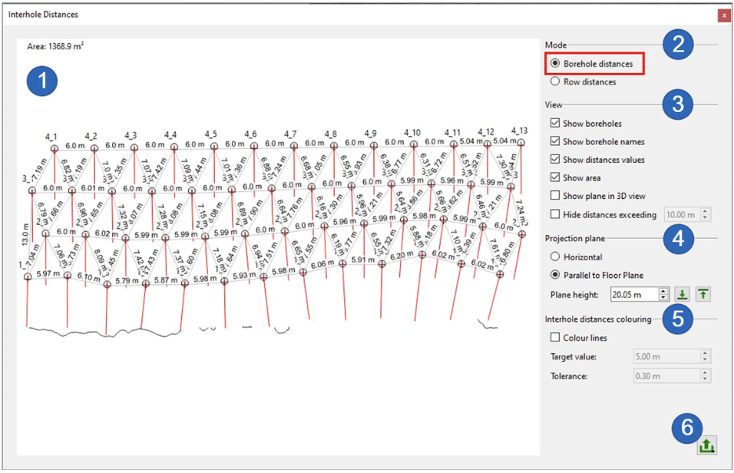
Task: Click the green up-arrow plane height icon
Action: coord(703,294)
